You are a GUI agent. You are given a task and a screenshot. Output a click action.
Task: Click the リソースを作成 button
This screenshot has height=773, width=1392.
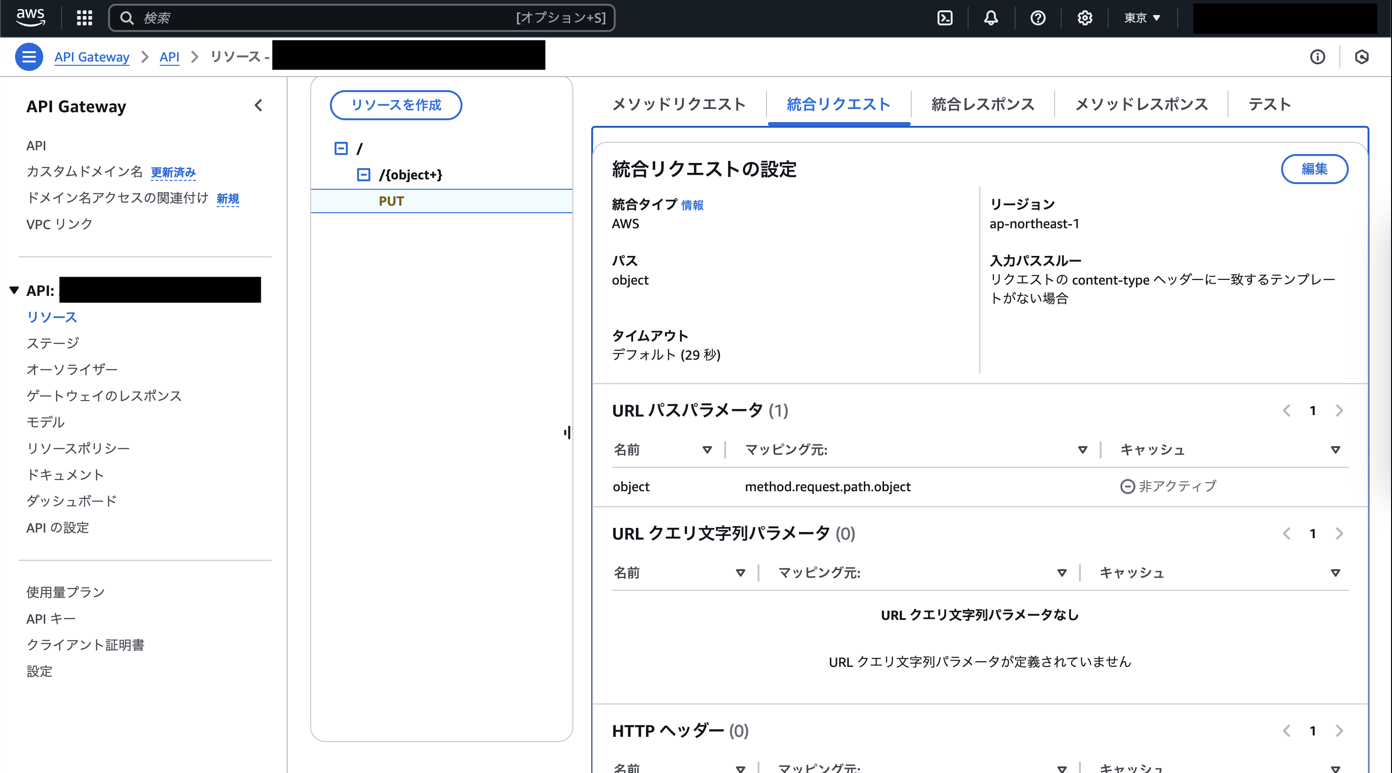[x=396, y=105]
